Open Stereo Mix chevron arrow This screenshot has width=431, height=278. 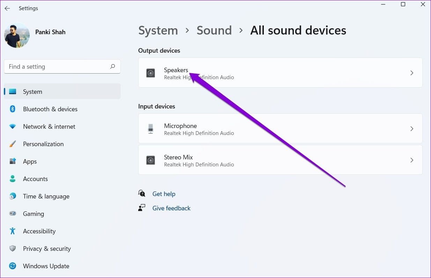coord(412,160)
